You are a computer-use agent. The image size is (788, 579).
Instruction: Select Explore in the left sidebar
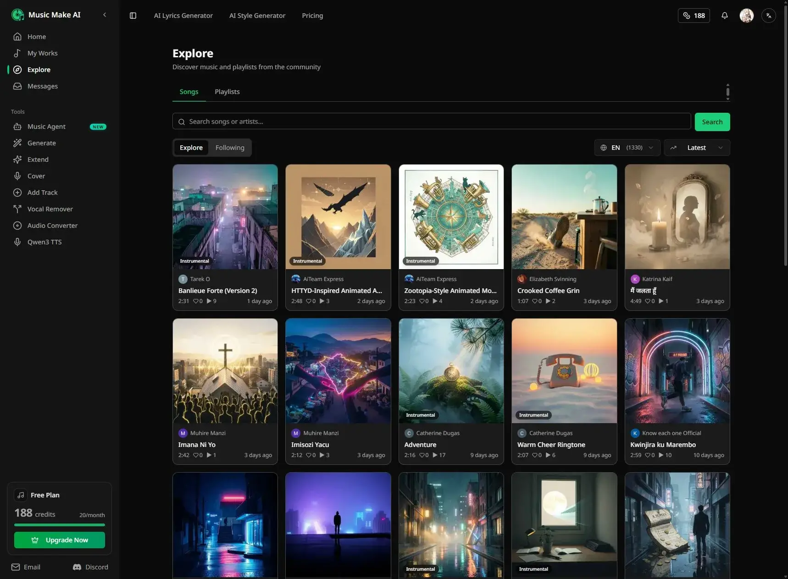coord(60,70)
